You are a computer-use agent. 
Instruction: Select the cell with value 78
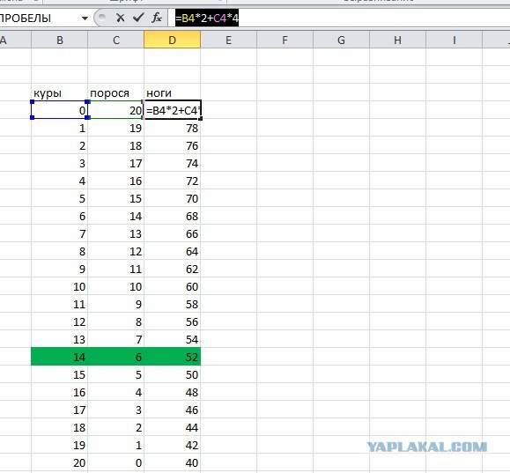coord(173,128)
